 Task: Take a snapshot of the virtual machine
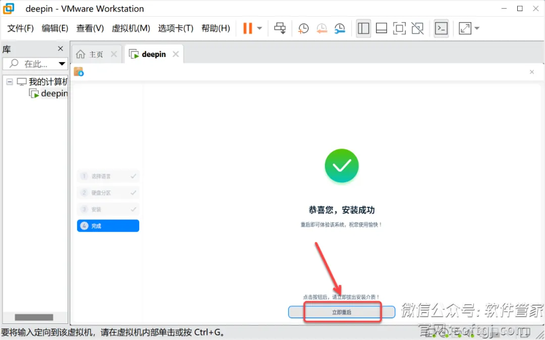point(303,28)
